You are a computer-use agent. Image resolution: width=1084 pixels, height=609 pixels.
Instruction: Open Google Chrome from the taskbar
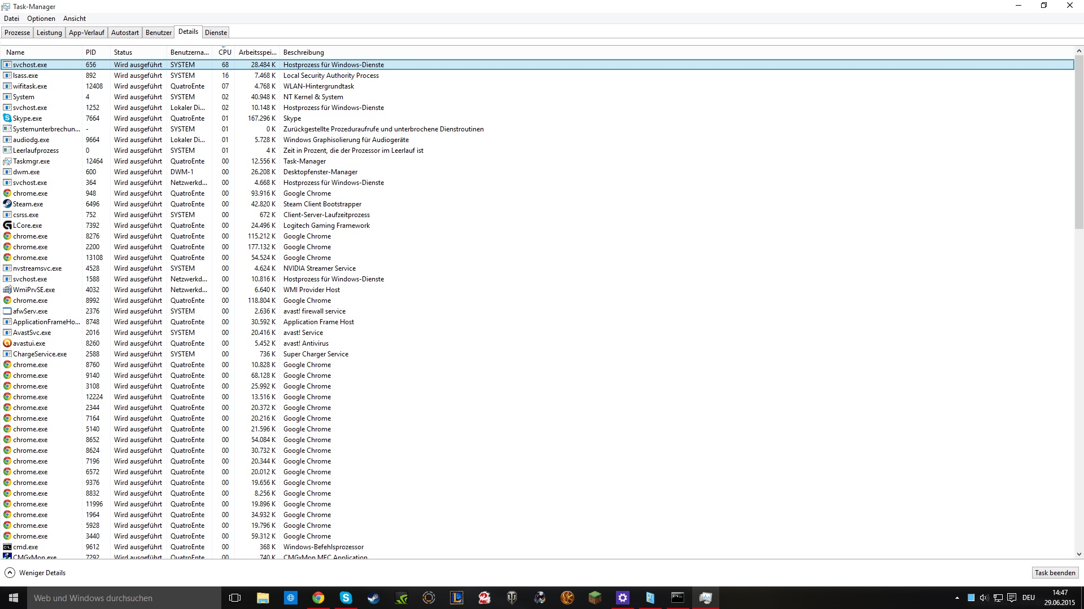click(318, 598)
